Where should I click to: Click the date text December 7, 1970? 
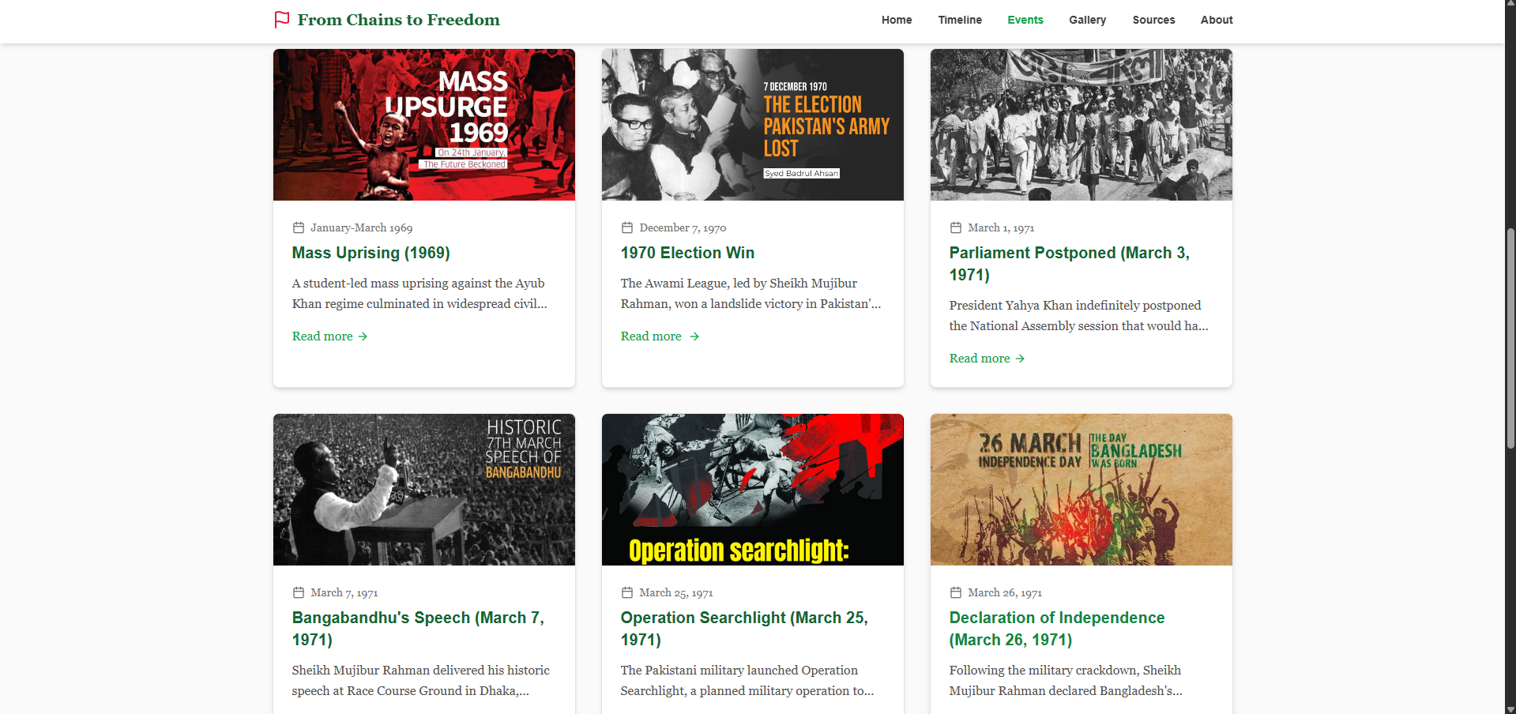click(x=683, y=227)
